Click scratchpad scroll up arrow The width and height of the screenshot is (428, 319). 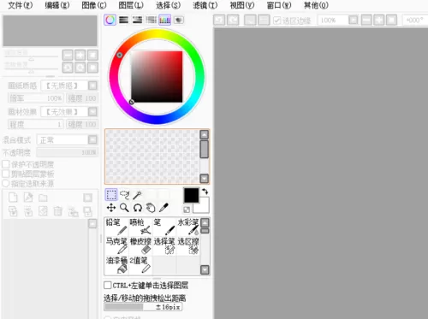[205, 134]
